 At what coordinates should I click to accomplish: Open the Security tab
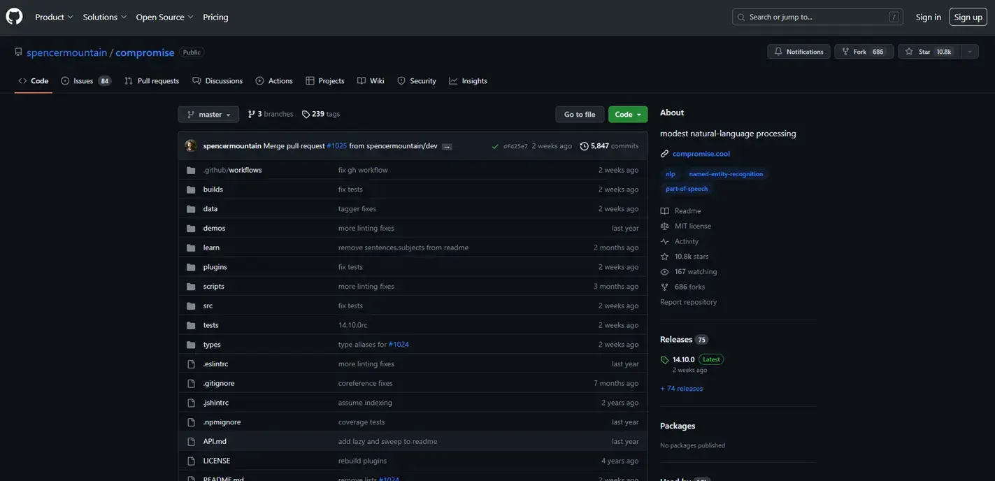[x=417, y=81]
